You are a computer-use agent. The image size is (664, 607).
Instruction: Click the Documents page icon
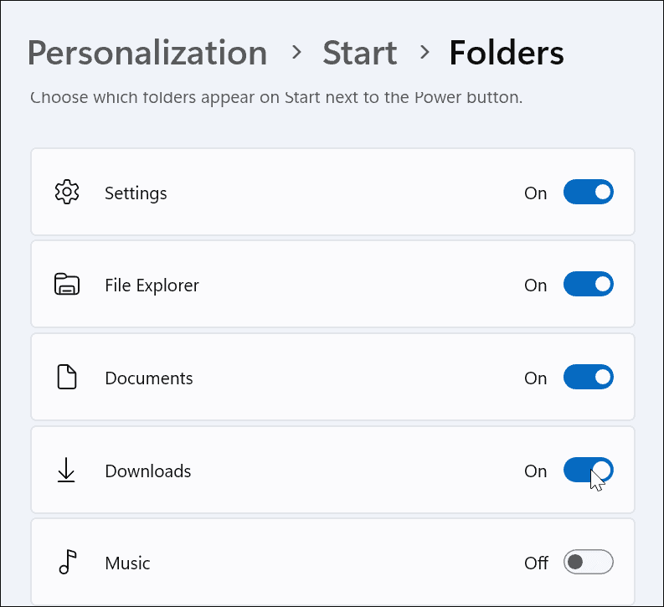point(66,378)
